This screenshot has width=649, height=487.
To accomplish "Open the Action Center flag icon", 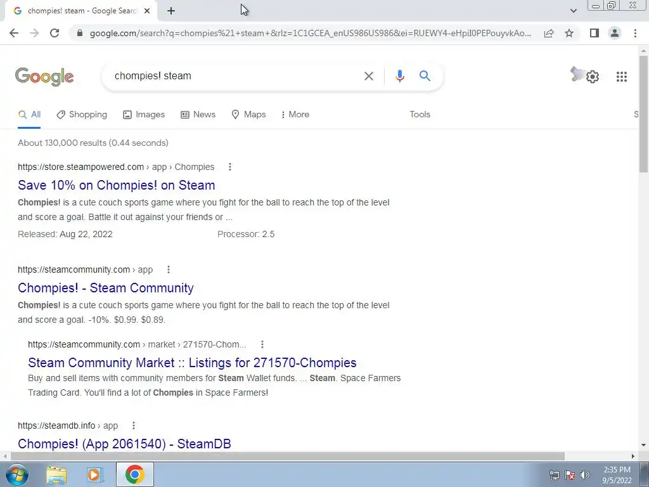I will click(570, 475).
